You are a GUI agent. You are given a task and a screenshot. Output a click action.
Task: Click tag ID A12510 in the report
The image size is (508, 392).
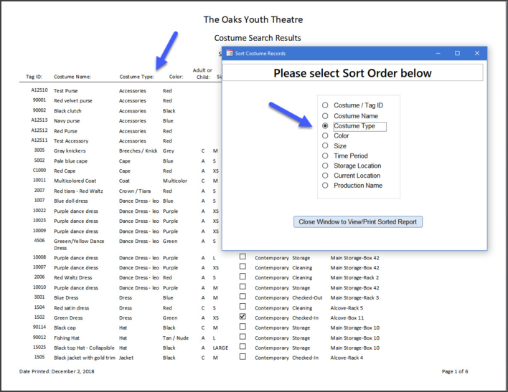click(x=39, y=90)
